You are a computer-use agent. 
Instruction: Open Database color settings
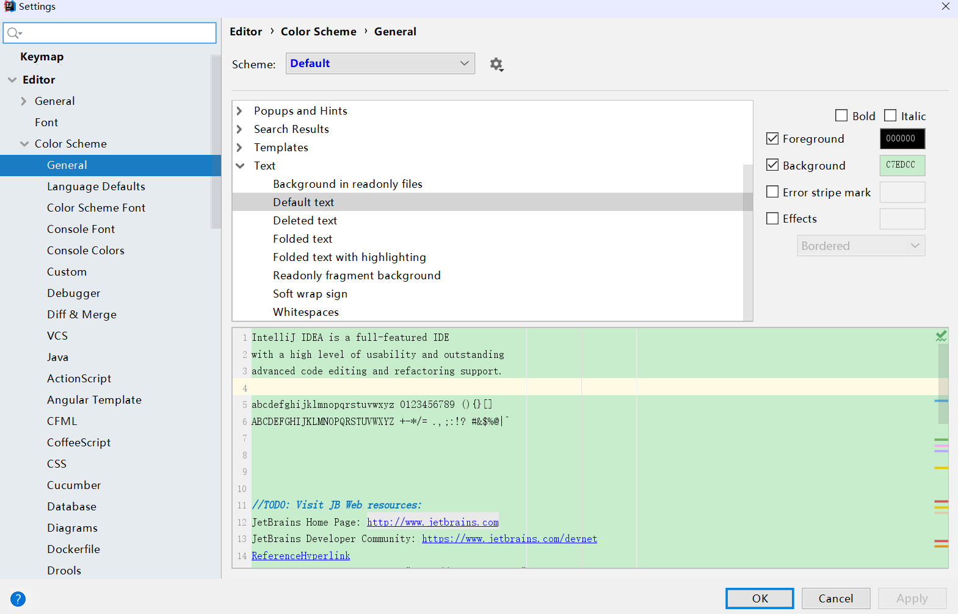tap(71, 507)
